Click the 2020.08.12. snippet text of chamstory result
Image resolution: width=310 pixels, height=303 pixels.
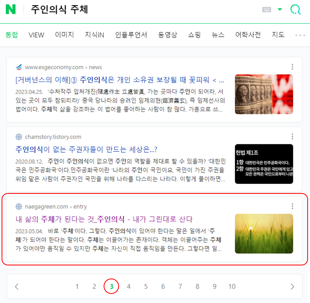point(121,170)
